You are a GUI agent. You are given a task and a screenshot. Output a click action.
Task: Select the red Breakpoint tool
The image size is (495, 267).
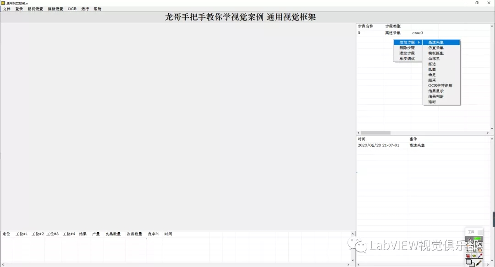pos(468,256)
